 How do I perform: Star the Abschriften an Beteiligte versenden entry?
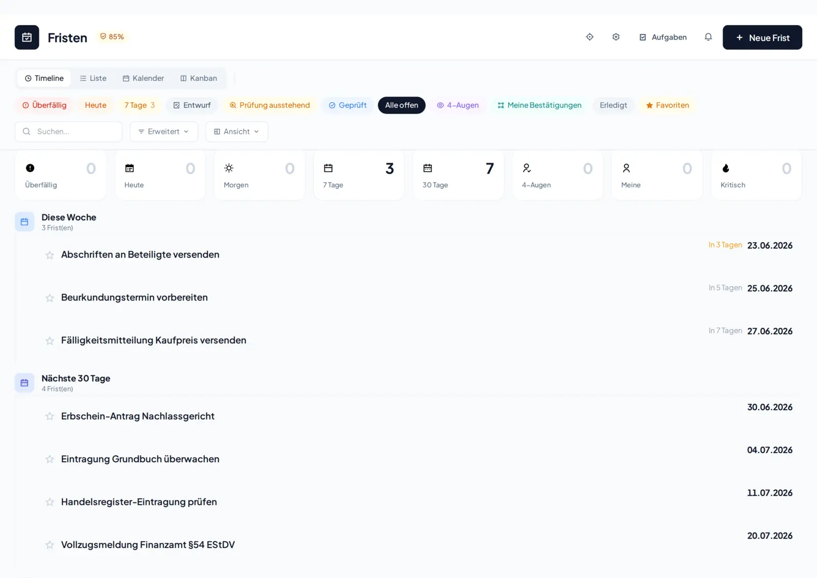coord(50,255)
